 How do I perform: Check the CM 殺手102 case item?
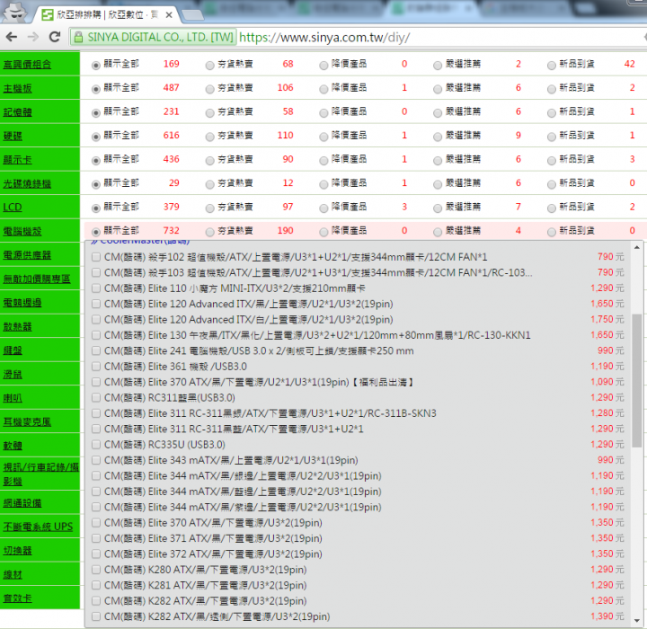[96, 257]
